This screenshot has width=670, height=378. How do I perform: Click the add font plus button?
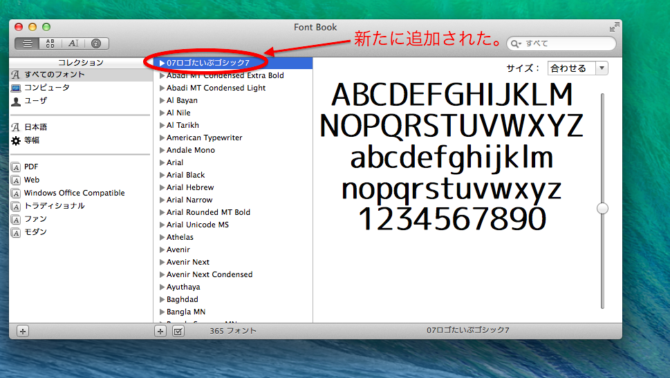click(x=160, y=331)
